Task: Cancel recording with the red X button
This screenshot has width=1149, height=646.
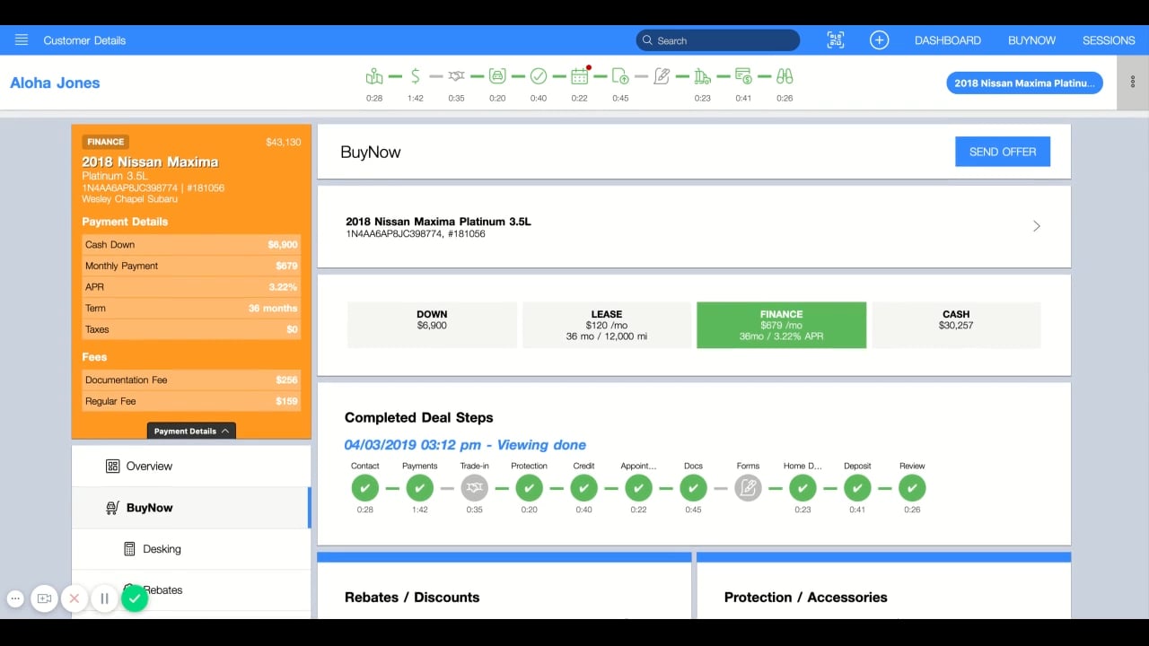Action: [x=75, y=598]
